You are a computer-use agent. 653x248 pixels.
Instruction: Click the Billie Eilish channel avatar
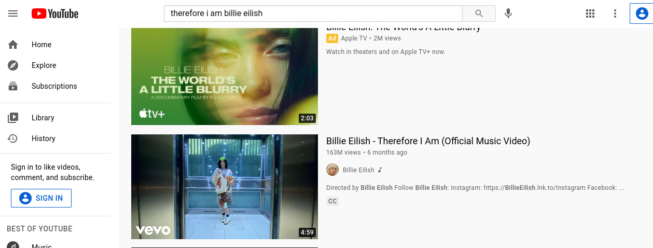[x=332, y=170]
